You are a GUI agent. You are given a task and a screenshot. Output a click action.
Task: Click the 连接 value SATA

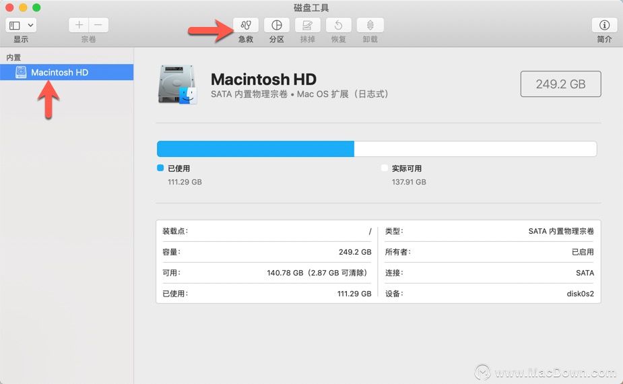point(585,273)
